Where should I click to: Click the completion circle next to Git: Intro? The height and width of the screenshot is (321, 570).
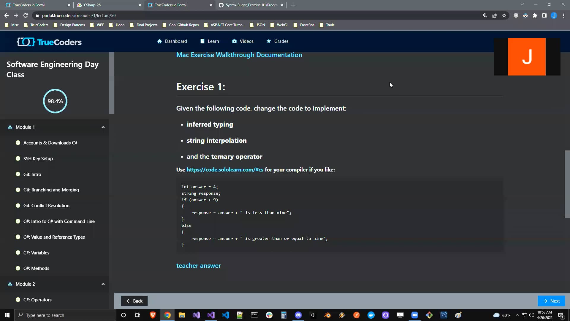click(18, 174)
